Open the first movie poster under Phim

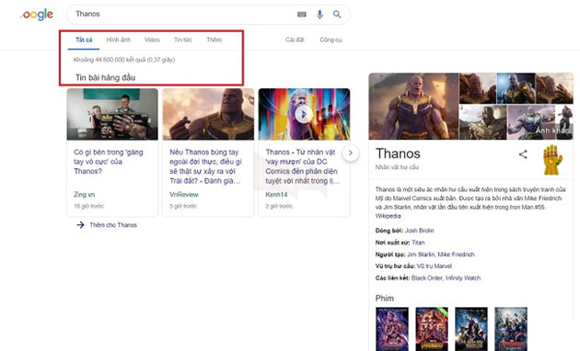[x=392, y=329]
